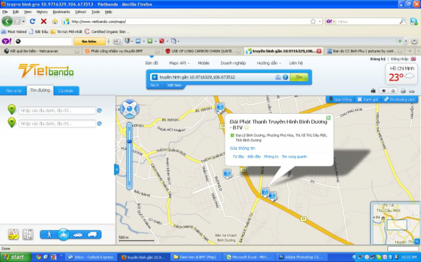Viewport: 421px width, 262px height.
Task: Toggle the Ranh giới boundary layer
Action: pos(367,100)
